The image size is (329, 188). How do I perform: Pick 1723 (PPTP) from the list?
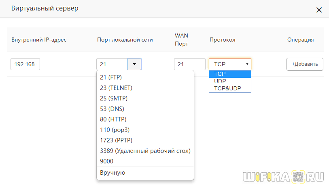pos(116,140)
